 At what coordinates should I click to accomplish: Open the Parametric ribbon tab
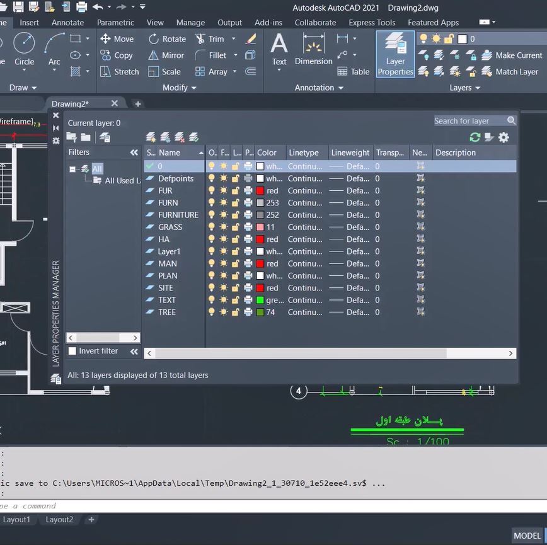(115, 23)
